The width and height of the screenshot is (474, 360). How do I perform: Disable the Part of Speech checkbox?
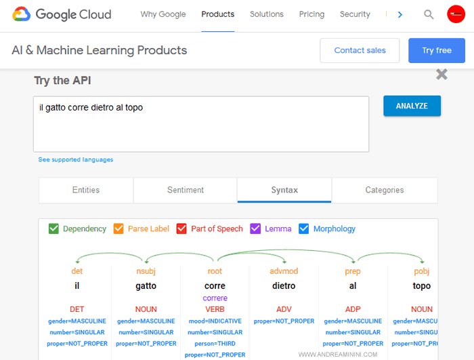pyautogui.click(x=181, y=228)
